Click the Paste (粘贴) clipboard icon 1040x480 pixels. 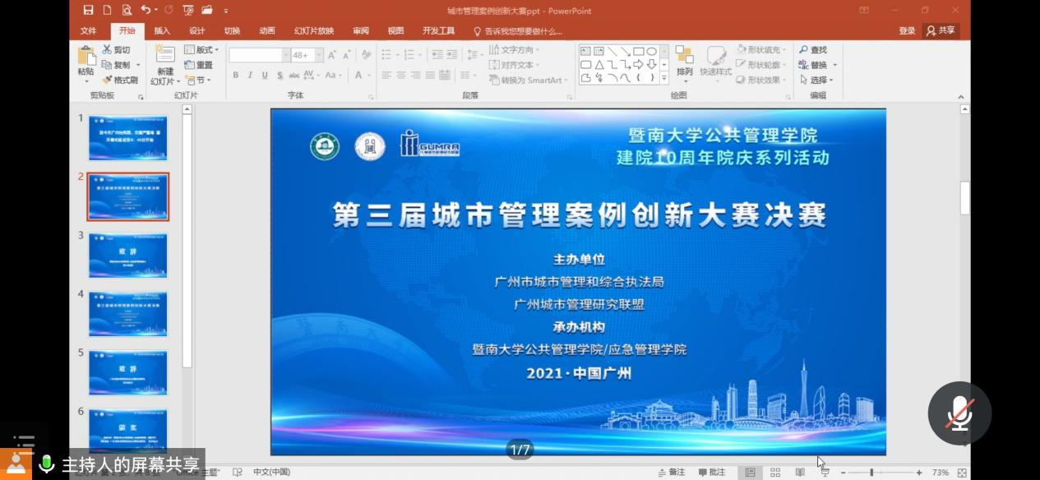coord(86,58)
